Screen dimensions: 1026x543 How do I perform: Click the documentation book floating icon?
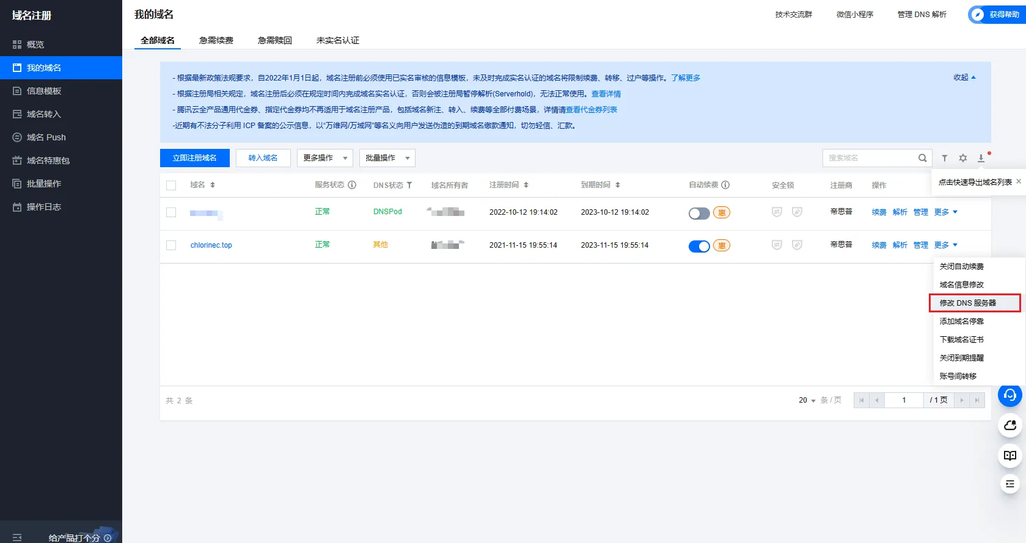coord(1010,456)
